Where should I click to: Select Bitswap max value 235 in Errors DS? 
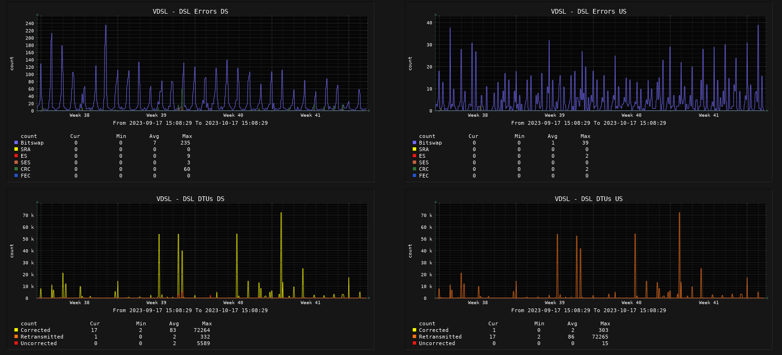(x=185, y=143)
